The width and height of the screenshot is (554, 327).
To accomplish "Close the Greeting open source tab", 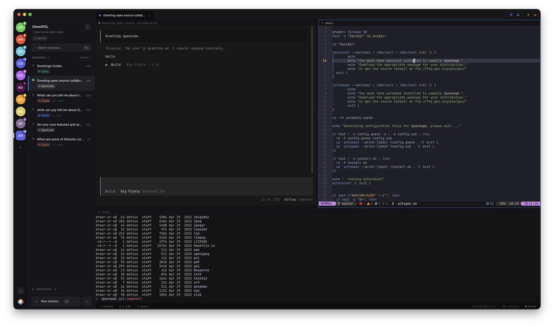I will click(149, 15).
